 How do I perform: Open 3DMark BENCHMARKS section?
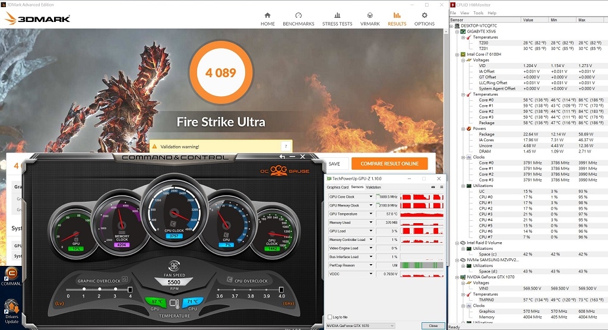[x=299, y=20]
